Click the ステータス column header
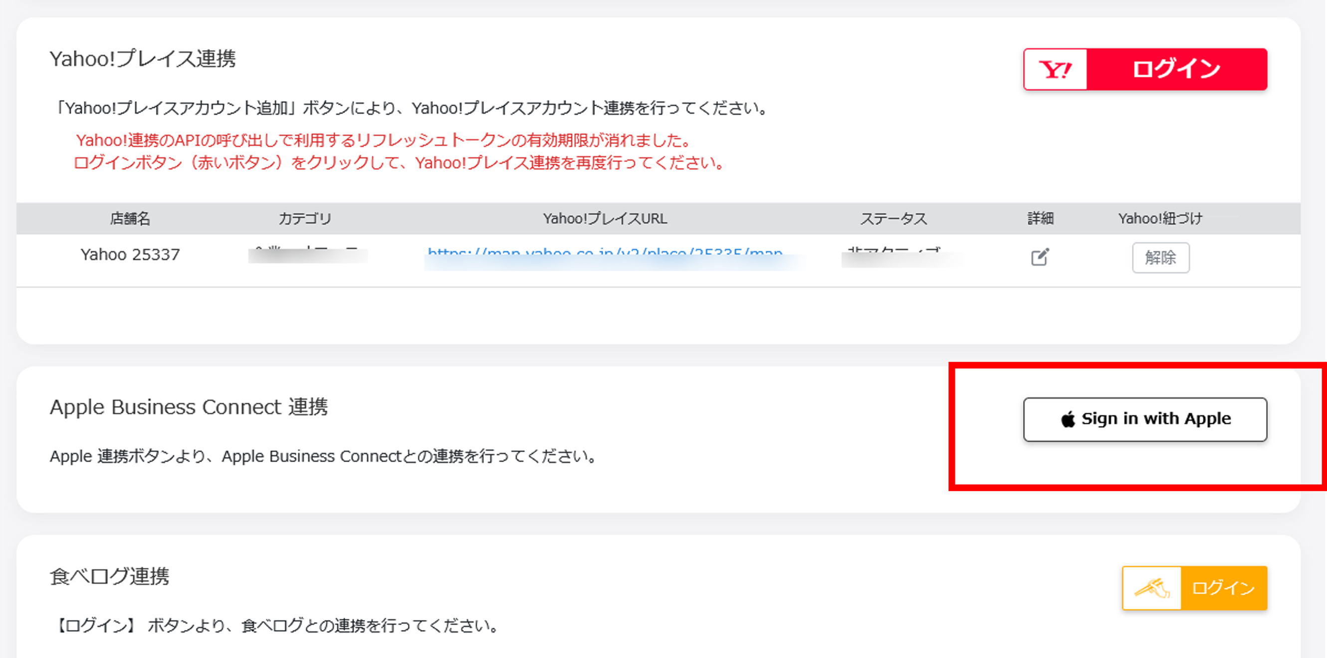The width and height of the screenshot is (1327, 658). tap(893, 219)
